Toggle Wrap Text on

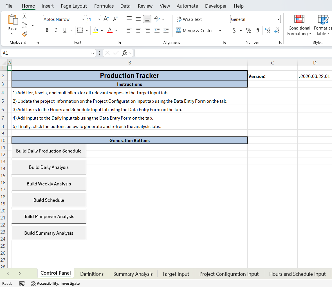(189, 19)
